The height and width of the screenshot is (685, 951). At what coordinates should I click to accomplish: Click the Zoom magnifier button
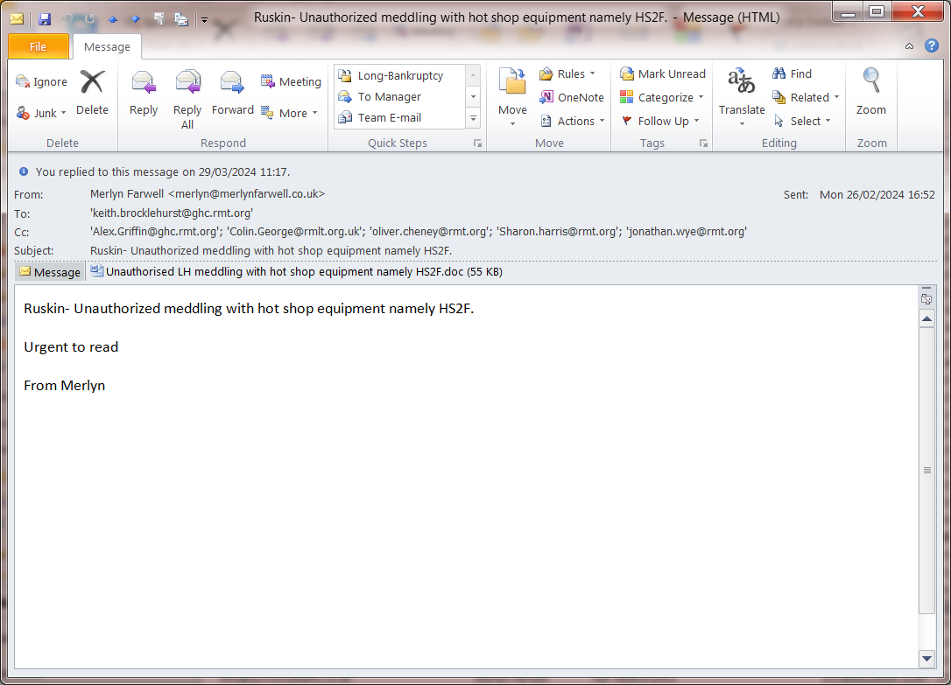click(x=871, y=93)
